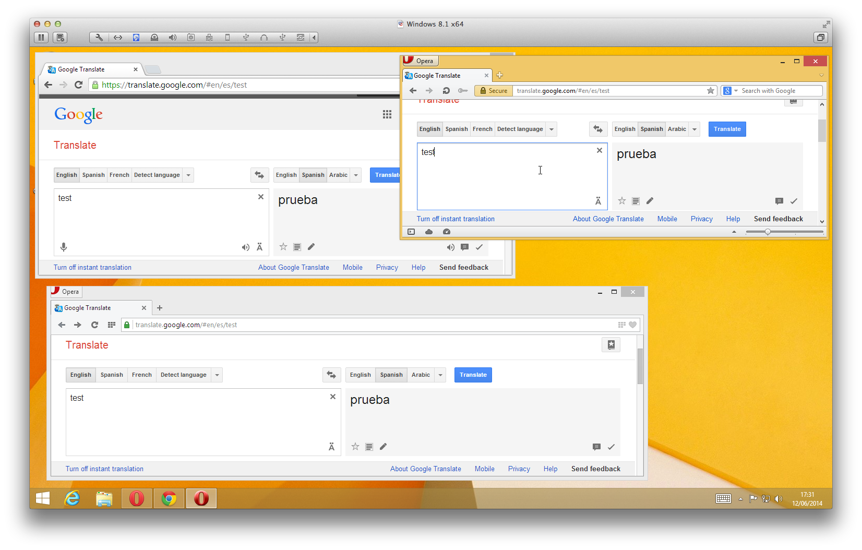The image size is (862, 550).
Task: Expand target language dropdown in Chrome window
Action: (x=356, y=175)
